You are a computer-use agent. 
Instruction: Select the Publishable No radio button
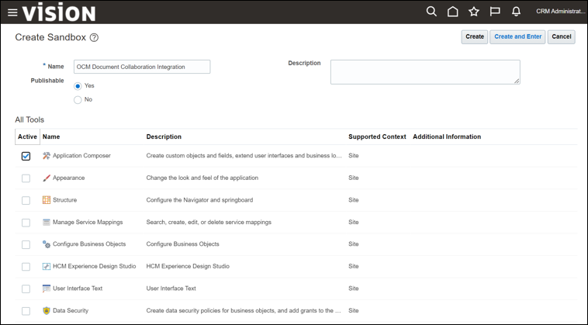[78, 99]
